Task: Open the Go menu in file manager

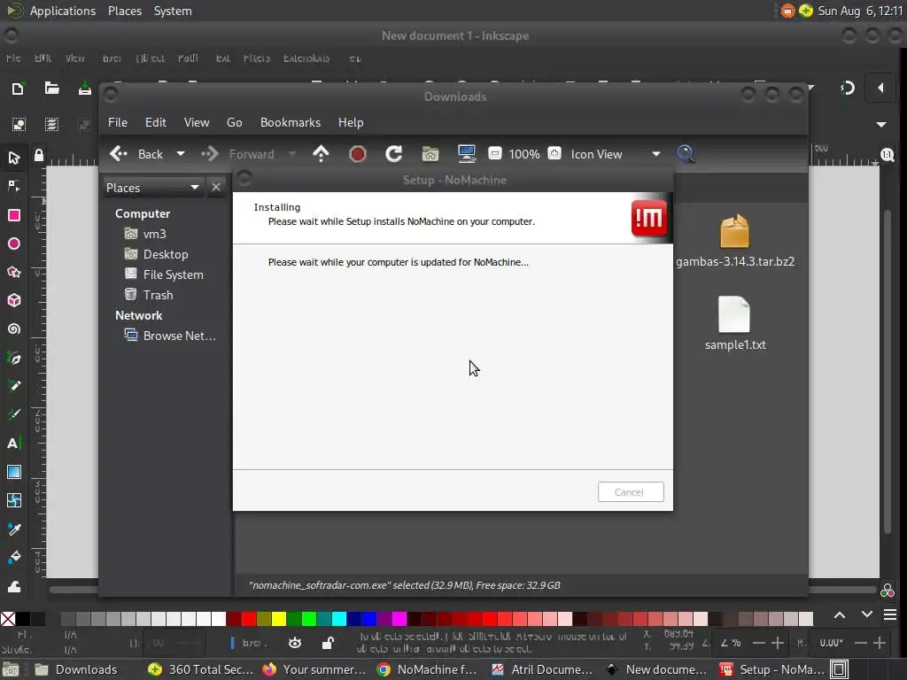Action: 234,122
